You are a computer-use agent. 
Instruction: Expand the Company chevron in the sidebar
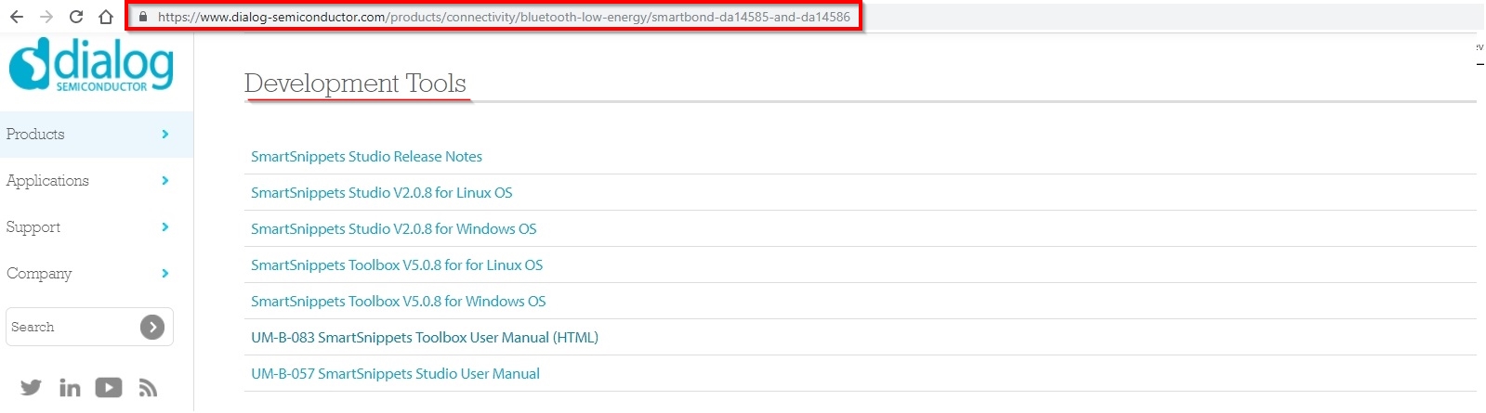[x=164, y=274]
